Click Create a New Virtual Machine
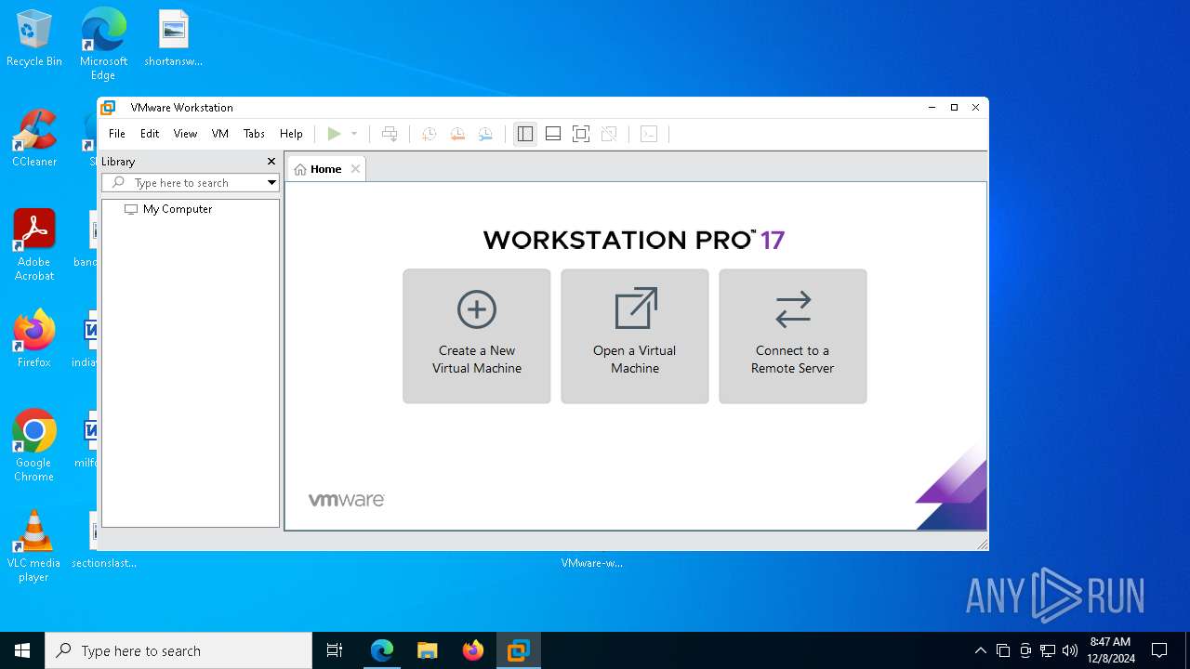Image resolution: width=1190 pixels, height=669 pixels. click(477, 336)
